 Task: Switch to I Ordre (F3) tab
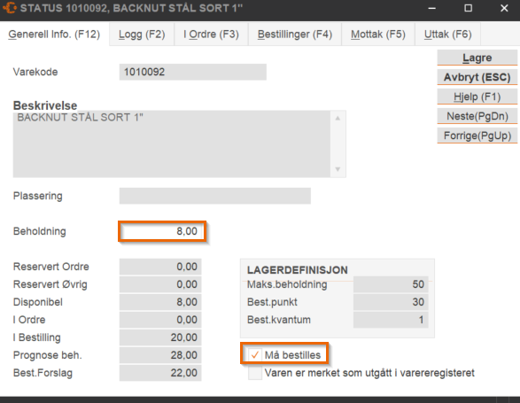[211, 35]
